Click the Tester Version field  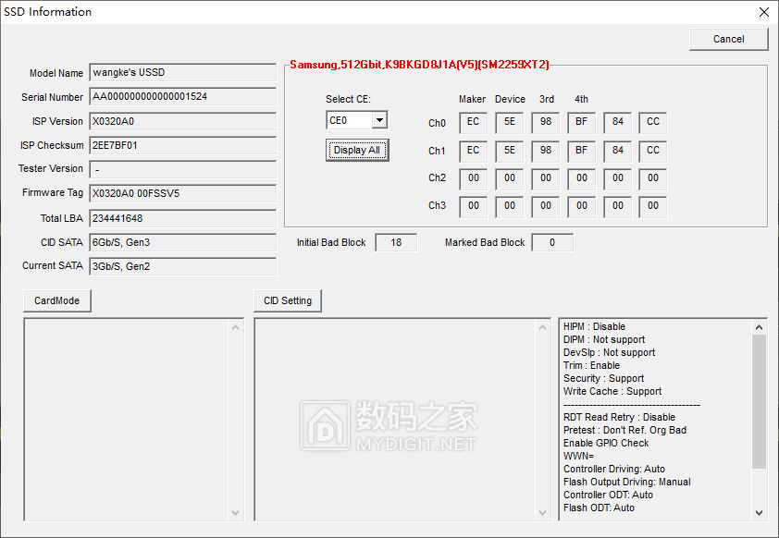click(x=183, y=169)
